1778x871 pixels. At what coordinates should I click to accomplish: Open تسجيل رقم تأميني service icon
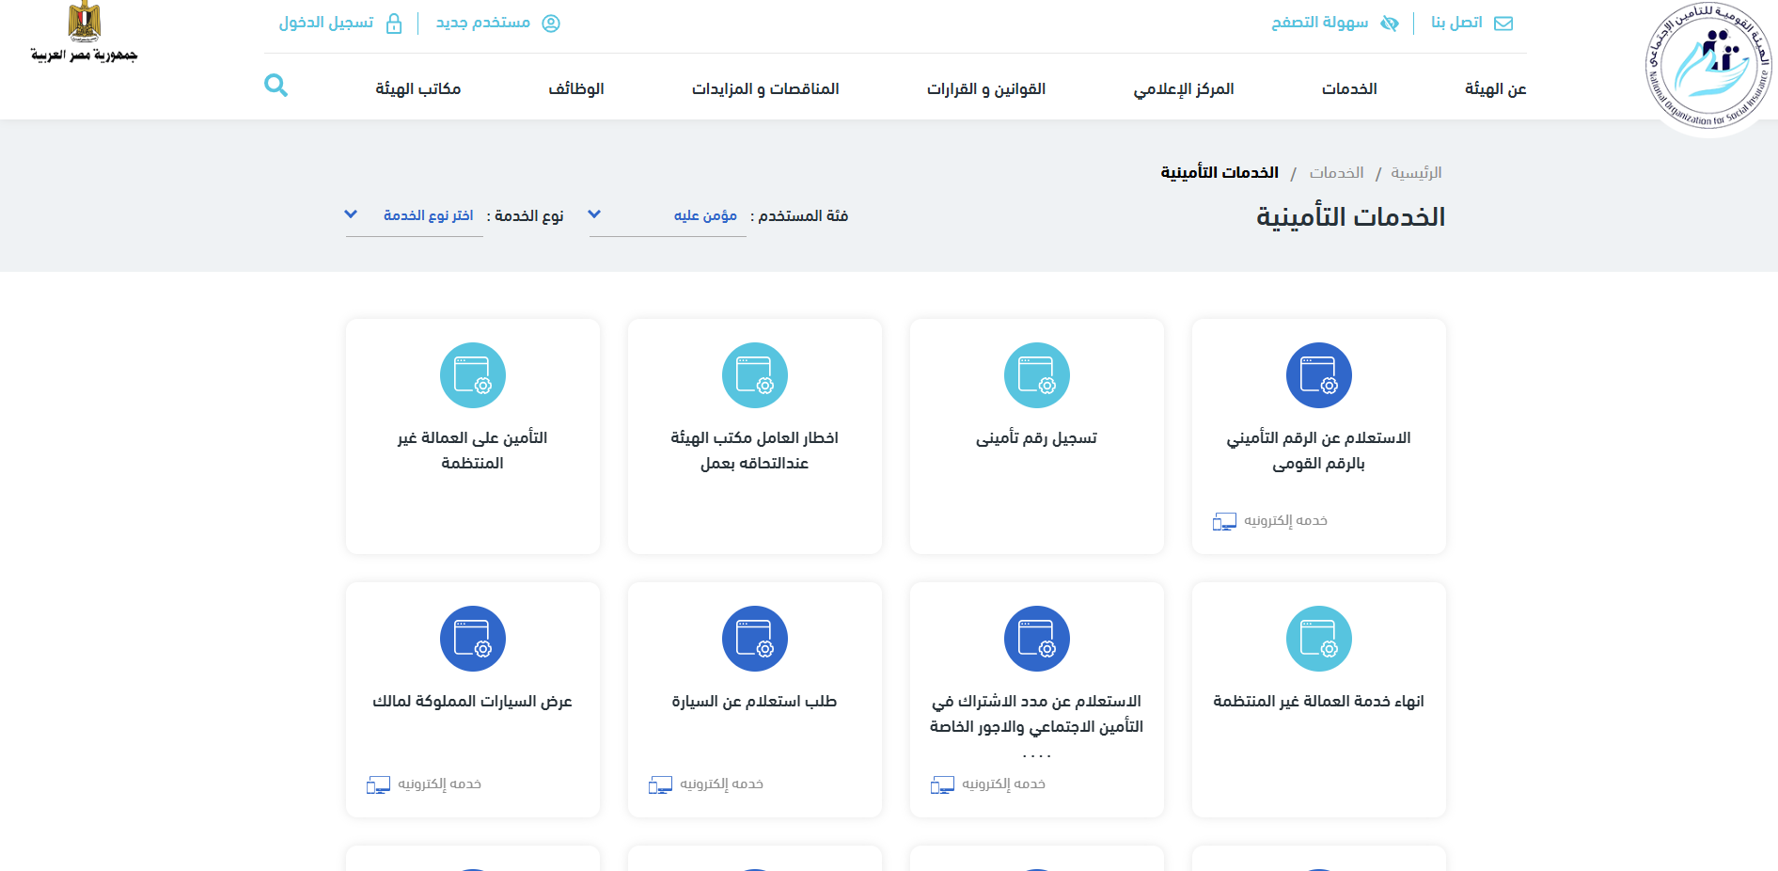point(1036,375)
